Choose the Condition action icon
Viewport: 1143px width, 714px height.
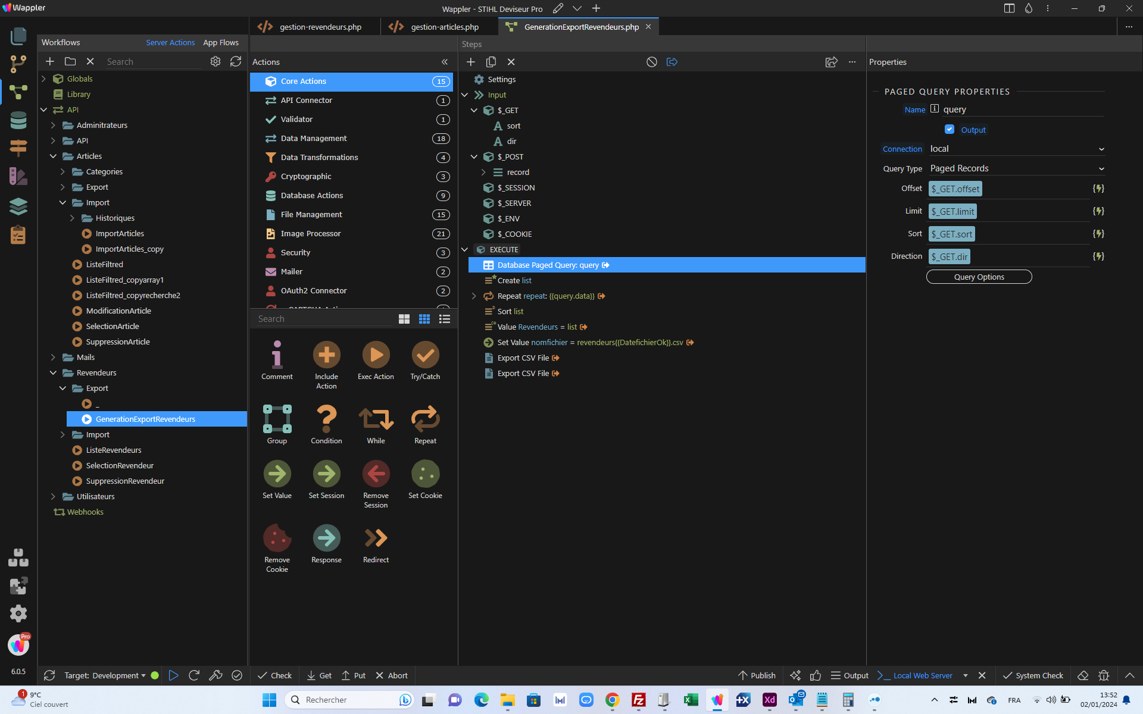click(x=326, y=419)
